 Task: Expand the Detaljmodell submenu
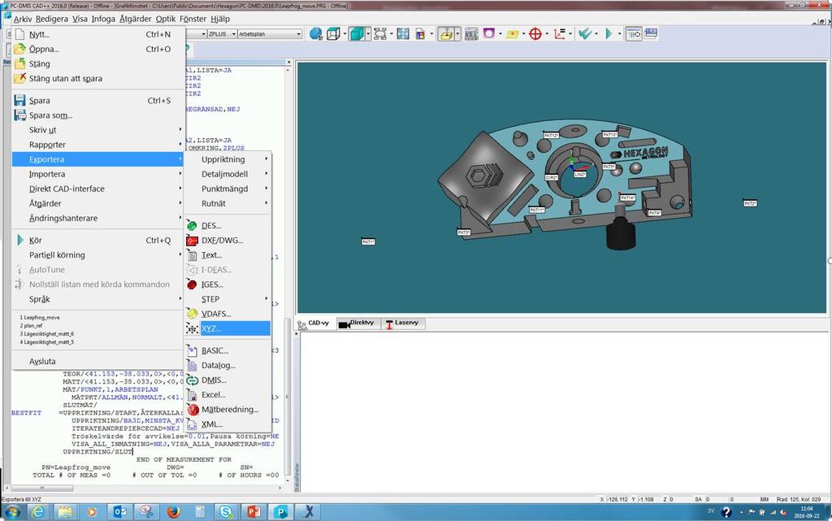[x=228, y=174]
